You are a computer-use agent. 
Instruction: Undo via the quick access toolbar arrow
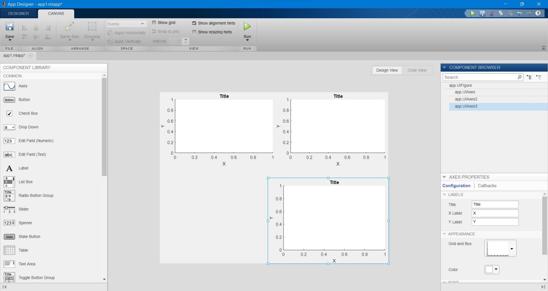520,13
